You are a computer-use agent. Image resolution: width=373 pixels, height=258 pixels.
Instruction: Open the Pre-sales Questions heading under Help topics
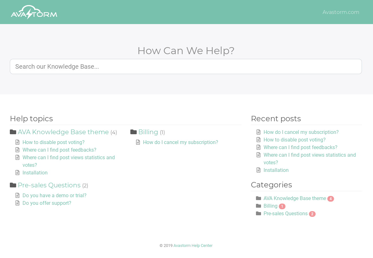tap(49, 185)
